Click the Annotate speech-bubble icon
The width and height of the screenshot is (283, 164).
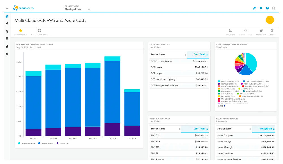tap(245, 31)
